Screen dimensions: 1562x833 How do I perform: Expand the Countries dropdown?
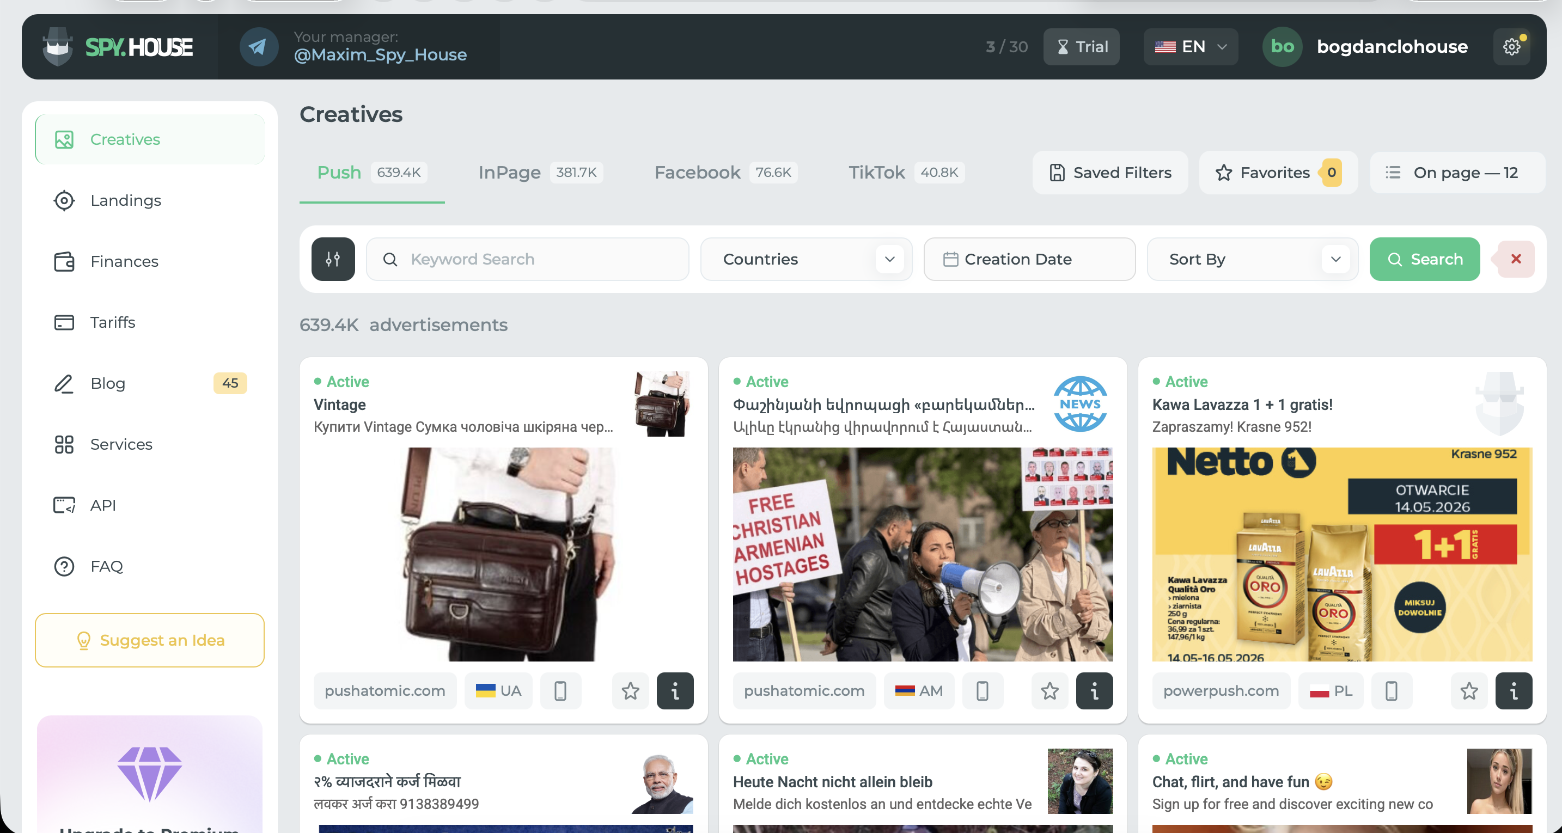(807, 259)
